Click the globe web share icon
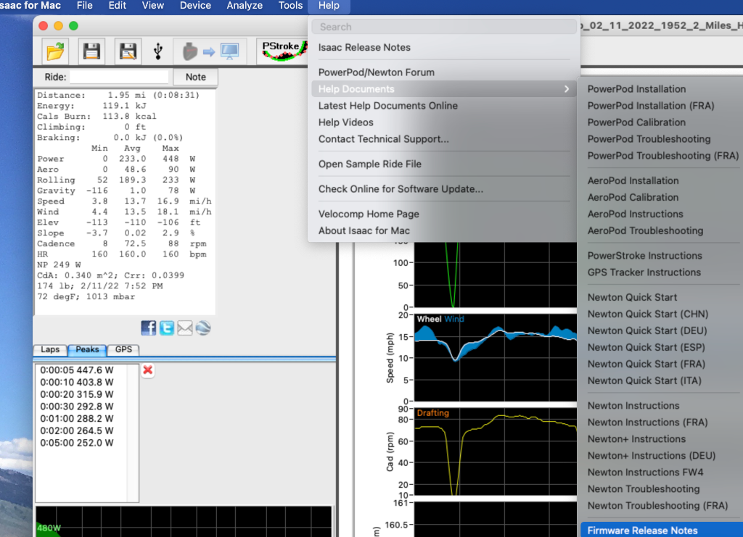 tap(203, 328)
